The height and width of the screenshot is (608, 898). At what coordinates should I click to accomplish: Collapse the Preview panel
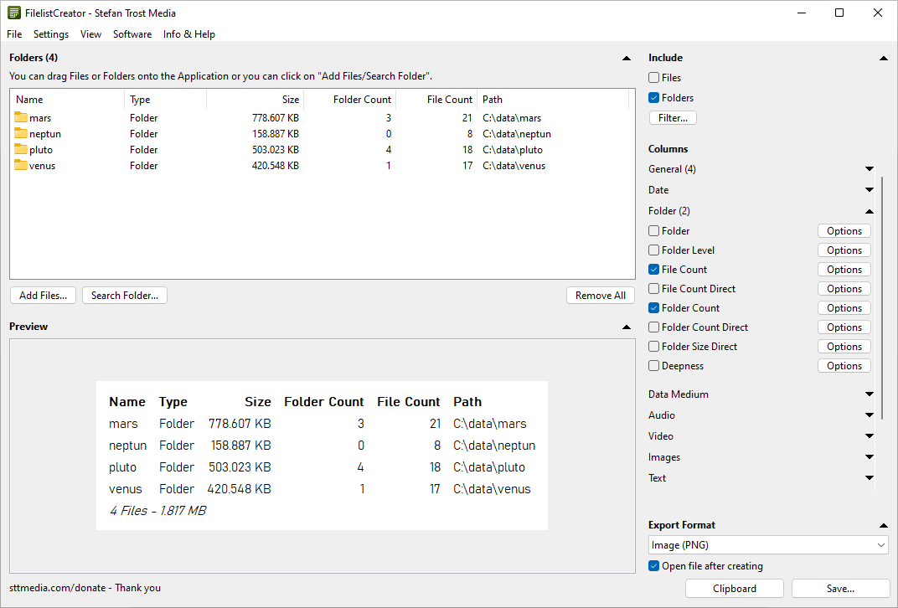pyautogui.click(x=627, y=326)
